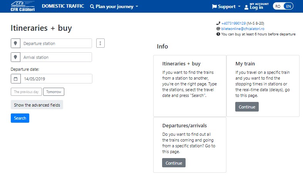Swap departure and arrival stations icon
This screenshot has height=175, width=303.
tap(100, 43)
